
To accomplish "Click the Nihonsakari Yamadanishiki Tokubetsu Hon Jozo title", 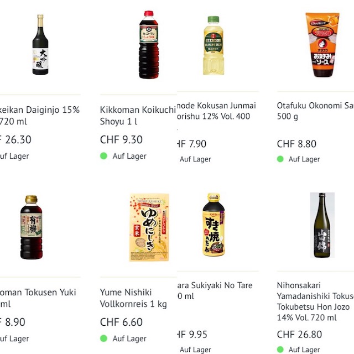I will [315, 301].
